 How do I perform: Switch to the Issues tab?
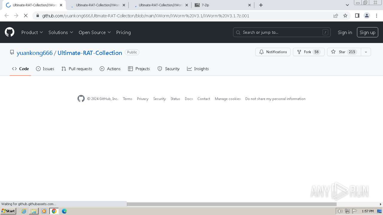coord(45,69)
